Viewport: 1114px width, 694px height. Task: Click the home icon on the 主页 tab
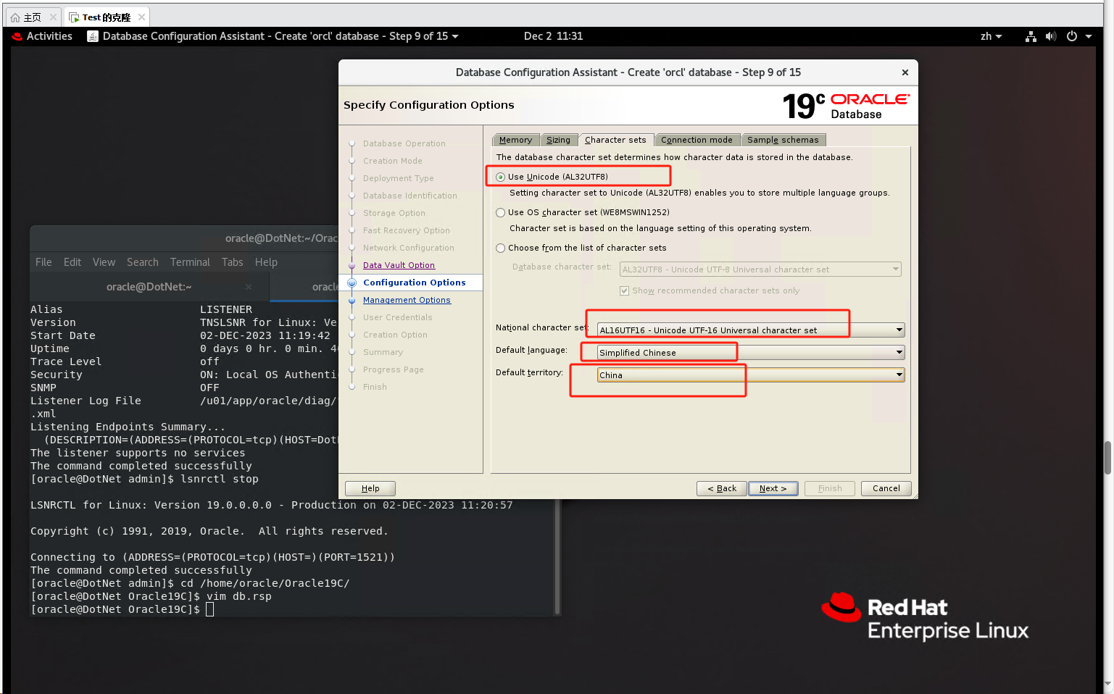click(x=15, y=17)
